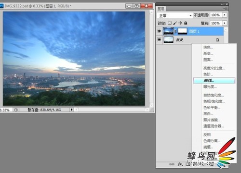
Task: Select the 图层 1 image thumbnail
Action: pos(168,31)
